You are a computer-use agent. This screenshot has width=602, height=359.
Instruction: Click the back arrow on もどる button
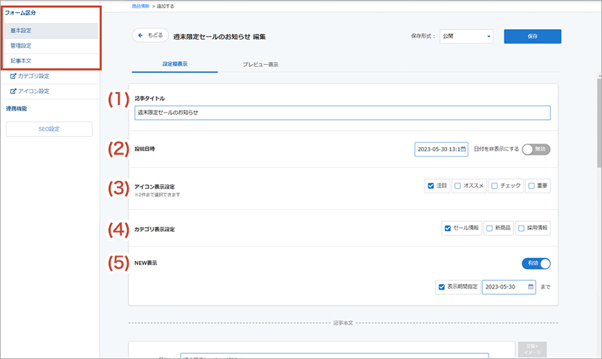click(x=140, y=35)
